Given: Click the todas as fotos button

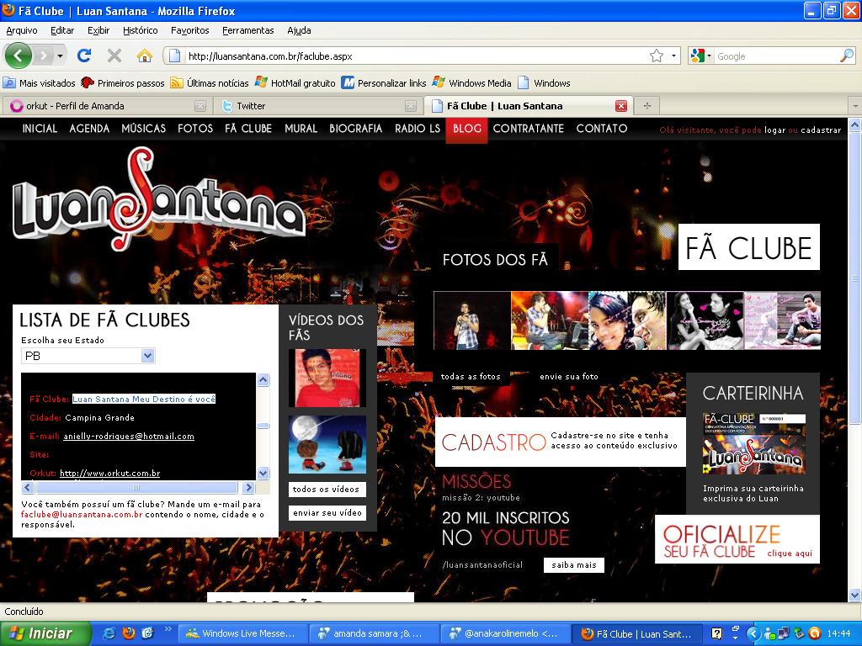Looking at the screenshot, I should tap(471, 377).
